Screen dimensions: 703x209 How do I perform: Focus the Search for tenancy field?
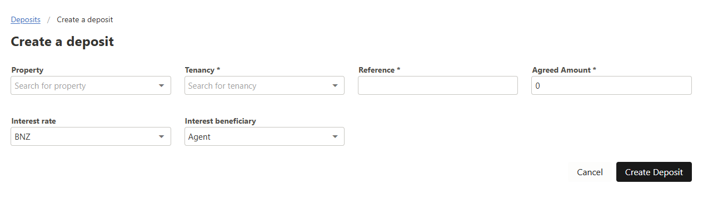pyautogui.click(x=264, y=86)
